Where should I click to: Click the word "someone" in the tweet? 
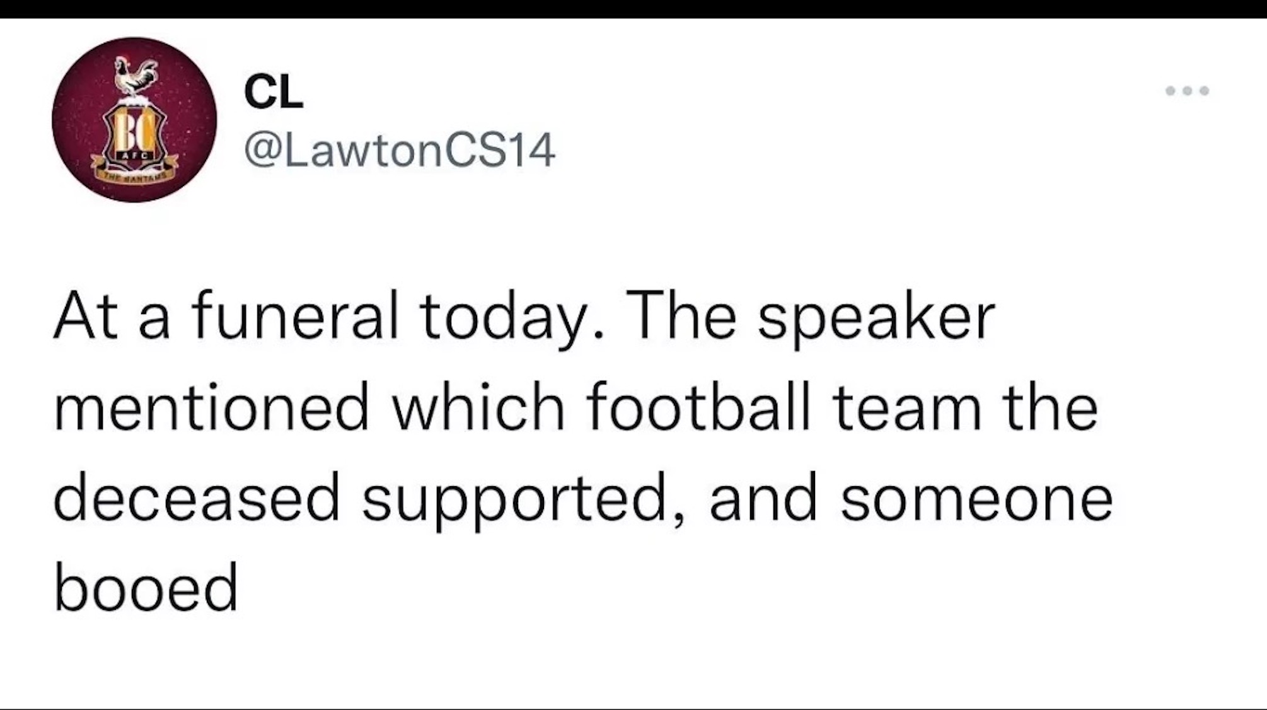tap(976, 499)
